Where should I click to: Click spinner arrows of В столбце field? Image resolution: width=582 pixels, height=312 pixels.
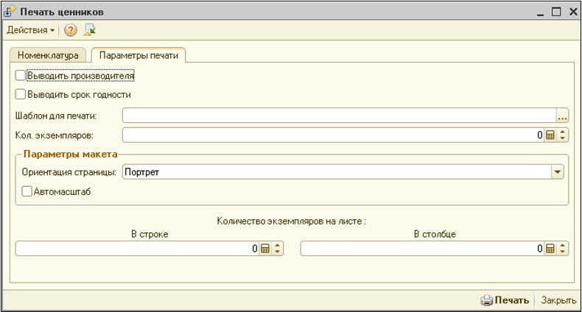point(564,249)
